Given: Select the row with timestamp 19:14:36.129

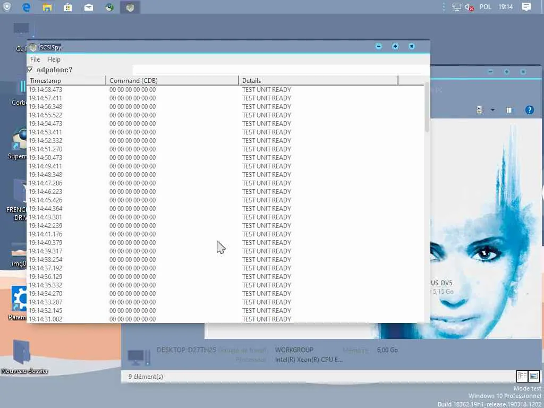Looking at the screenshot, I should (225, 276).
